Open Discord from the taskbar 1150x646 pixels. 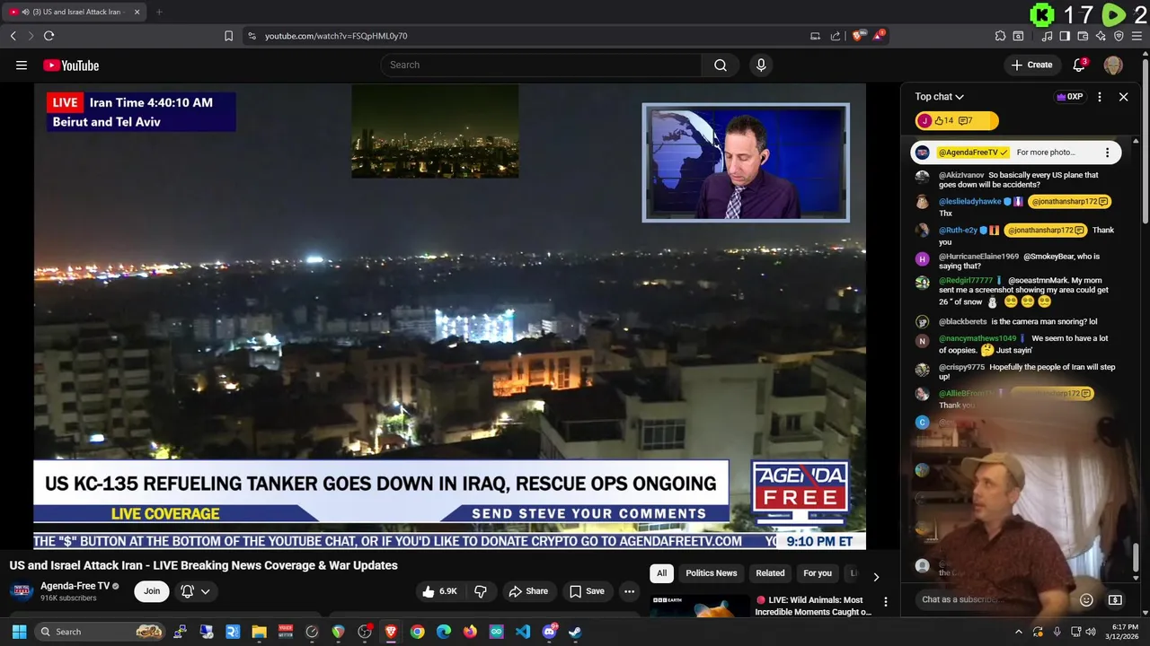point(549,632)
